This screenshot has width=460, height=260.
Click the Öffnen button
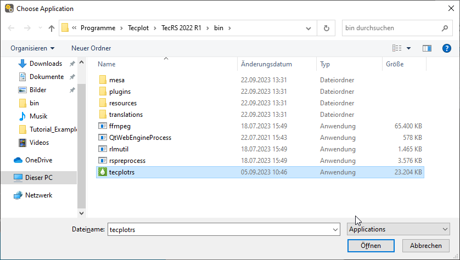pyautogui.click(x=371, y=246)
